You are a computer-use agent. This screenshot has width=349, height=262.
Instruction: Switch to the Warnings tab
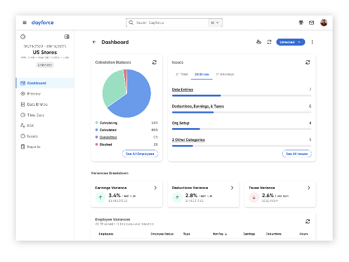pos(225,74)
